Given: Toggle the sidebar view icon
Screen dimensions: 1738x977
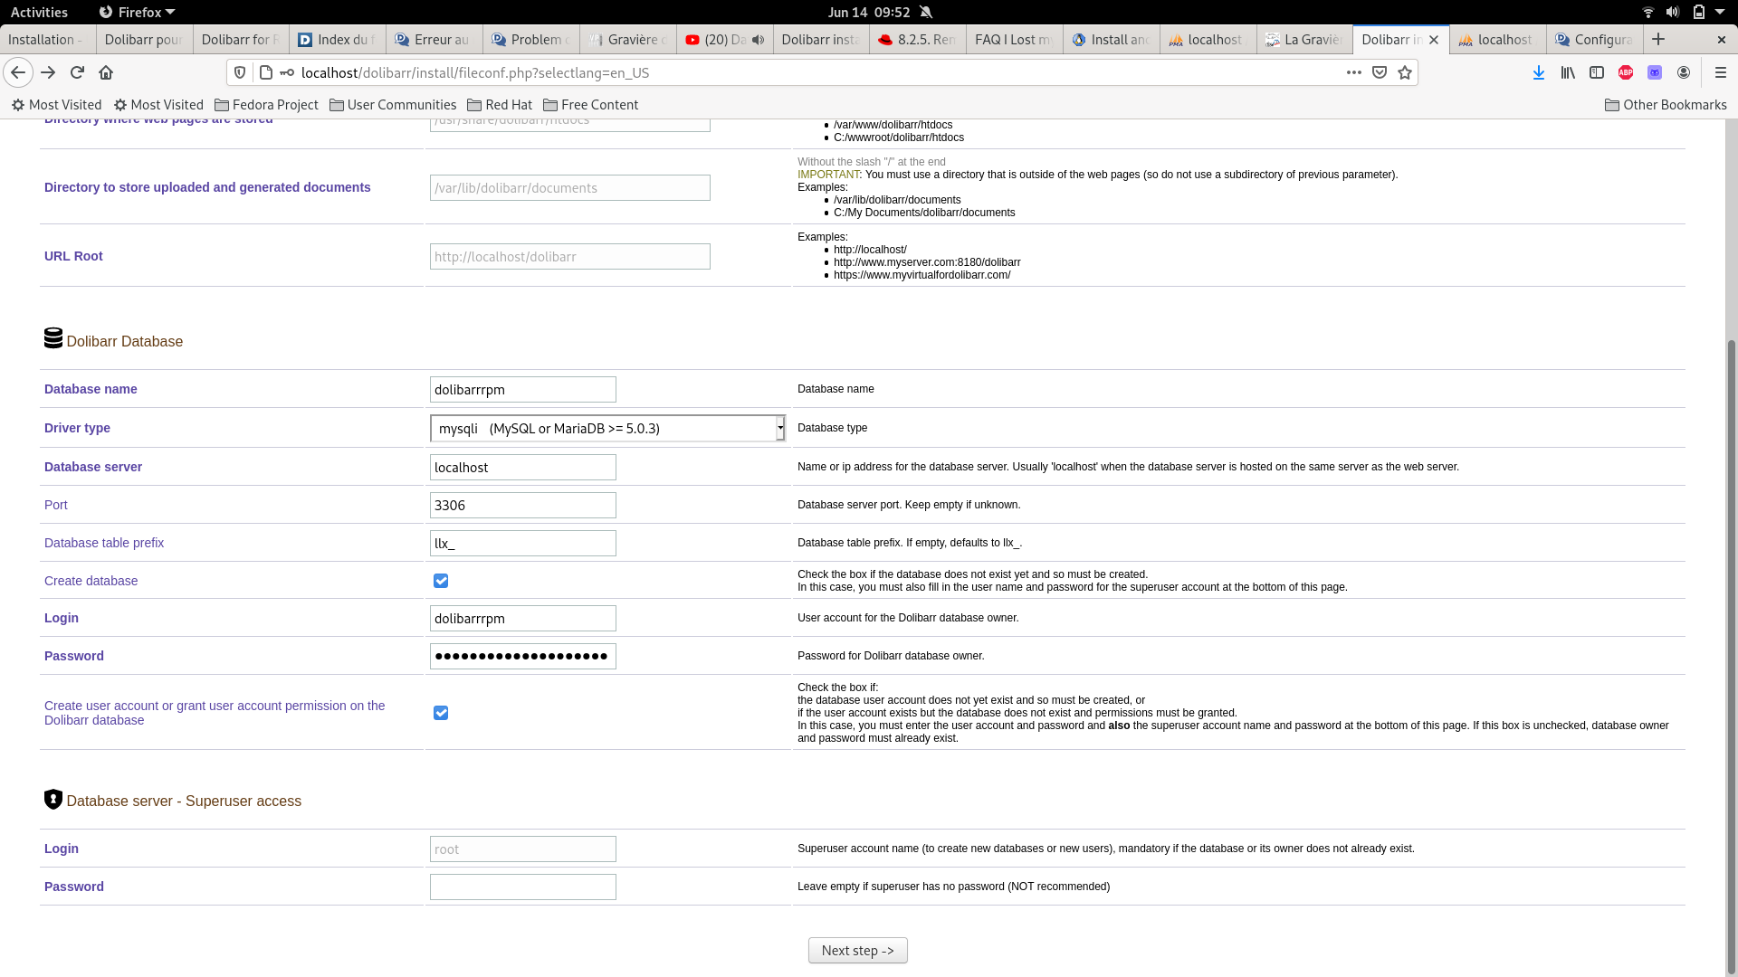Looking at the screenshot, I should [x=1597, y=72].
